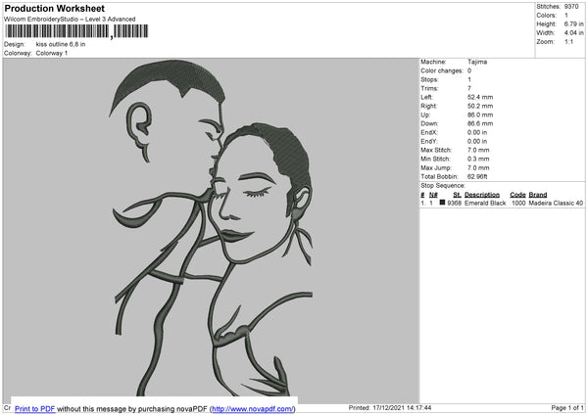Image resolution: width=588 pixels, height=415 pixels.
Task: Select the Down value 86.6 mm
Action: 480,123
